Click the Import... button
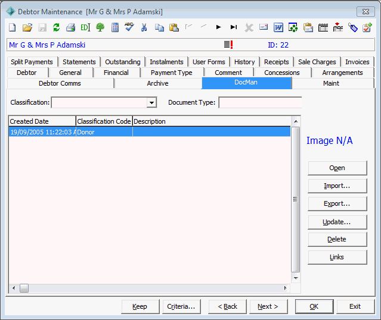This screenshot has height=320, width=381. [x=337, y=186]
